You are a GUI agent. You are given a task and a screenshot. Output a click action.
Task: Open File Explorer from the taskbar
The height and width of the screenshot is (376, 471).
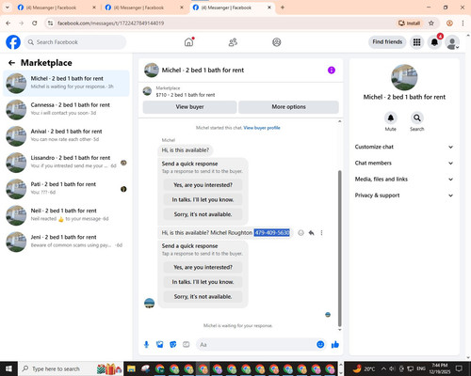pyautogui.click(x=131, y=368)
